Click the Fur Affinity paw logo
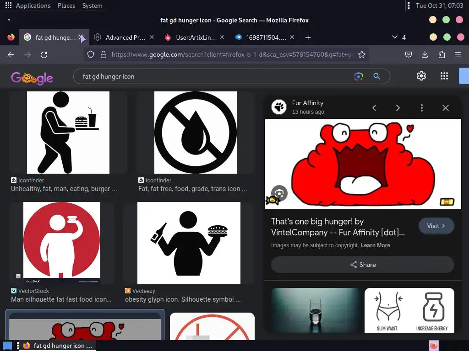This screenshot has height=351, width=469. click(x=279, y=107)
